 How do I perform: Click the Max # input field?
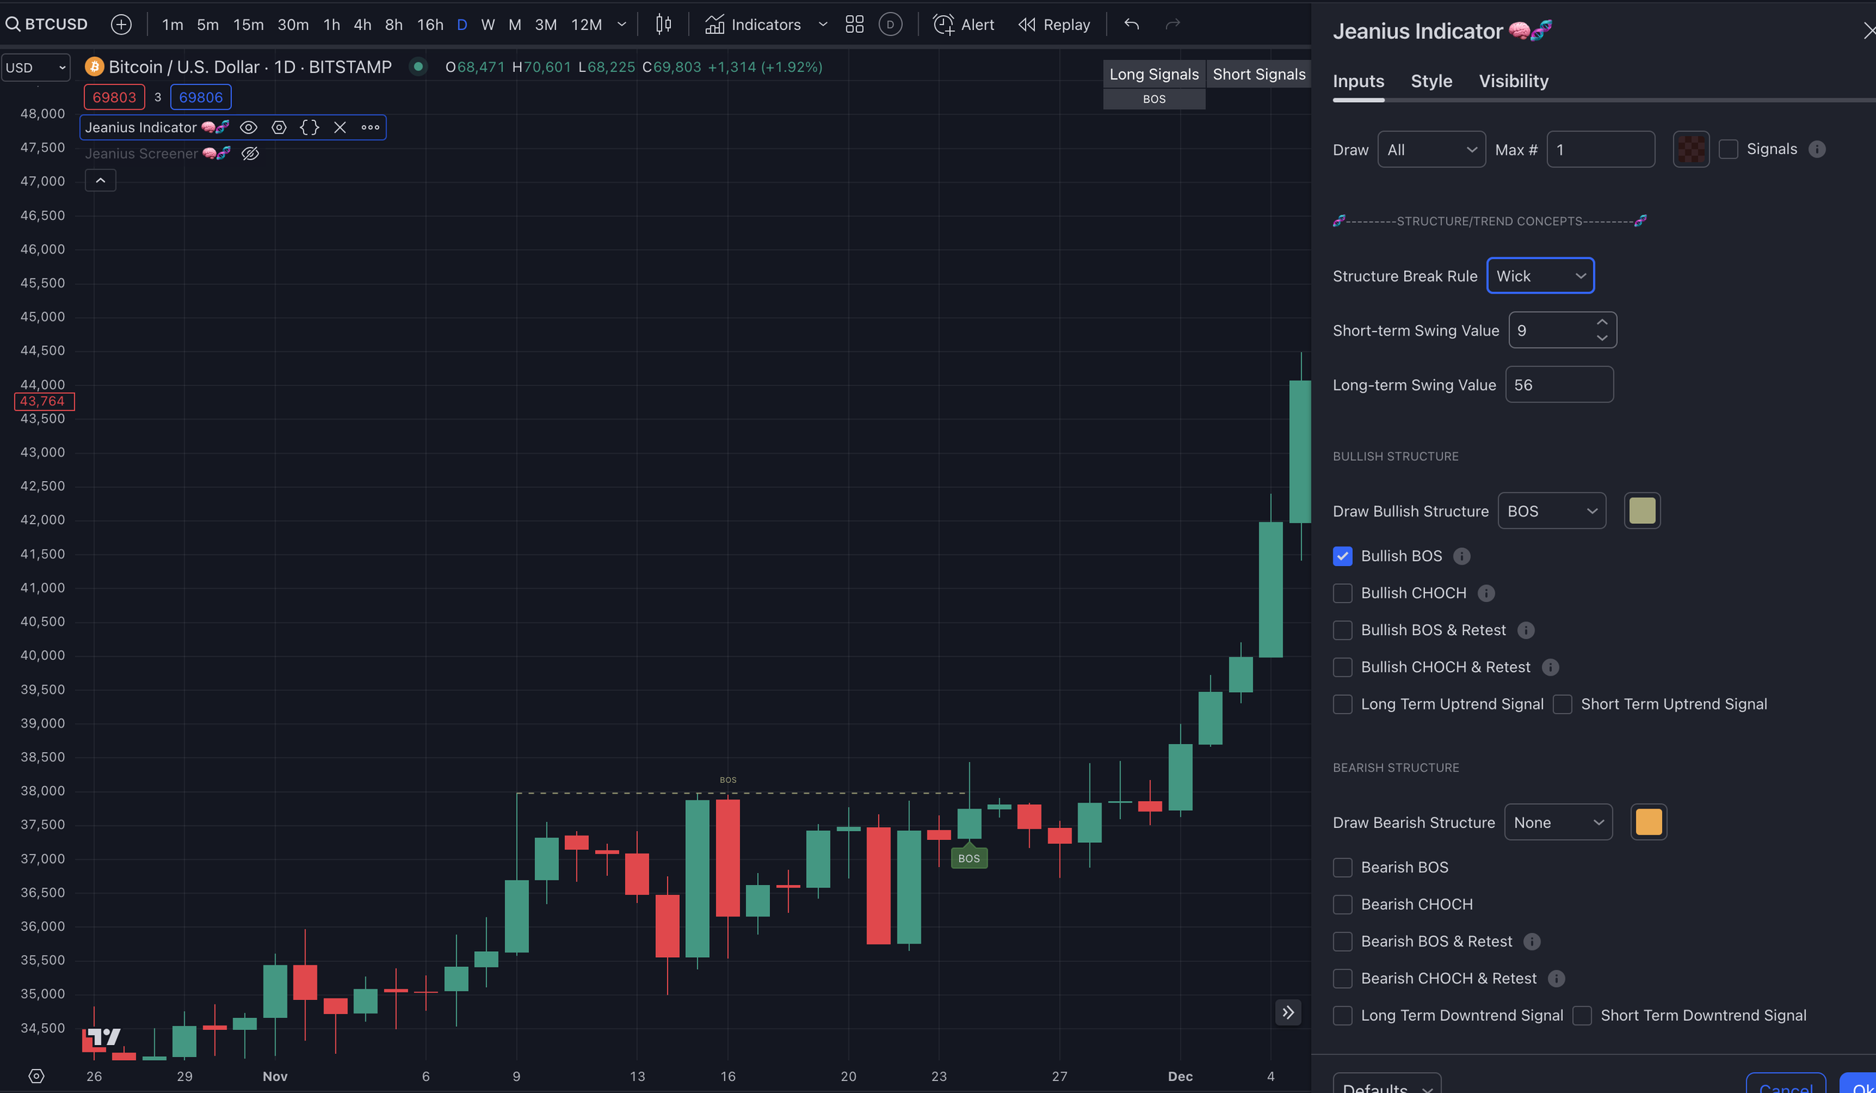(x=1600, y=149)
